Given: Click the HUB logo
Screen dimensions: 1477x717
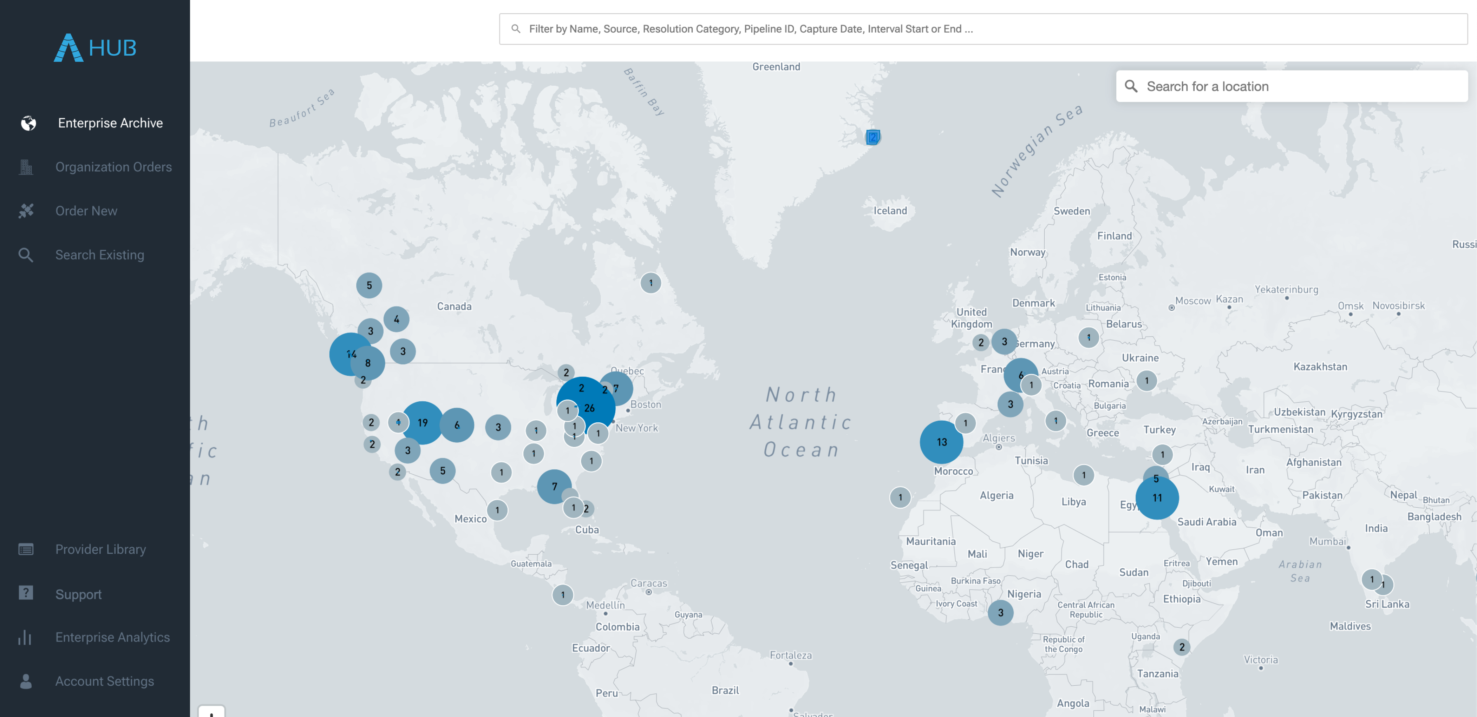Looking at the screenshot, I should 95,47.
